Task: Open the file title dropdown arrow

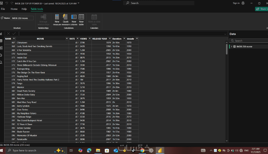Action: [x=78, y=3]
